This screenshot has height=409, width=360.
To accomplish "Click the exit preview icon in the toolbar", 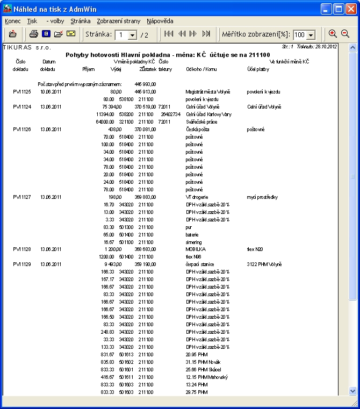I will pos(12,34).
